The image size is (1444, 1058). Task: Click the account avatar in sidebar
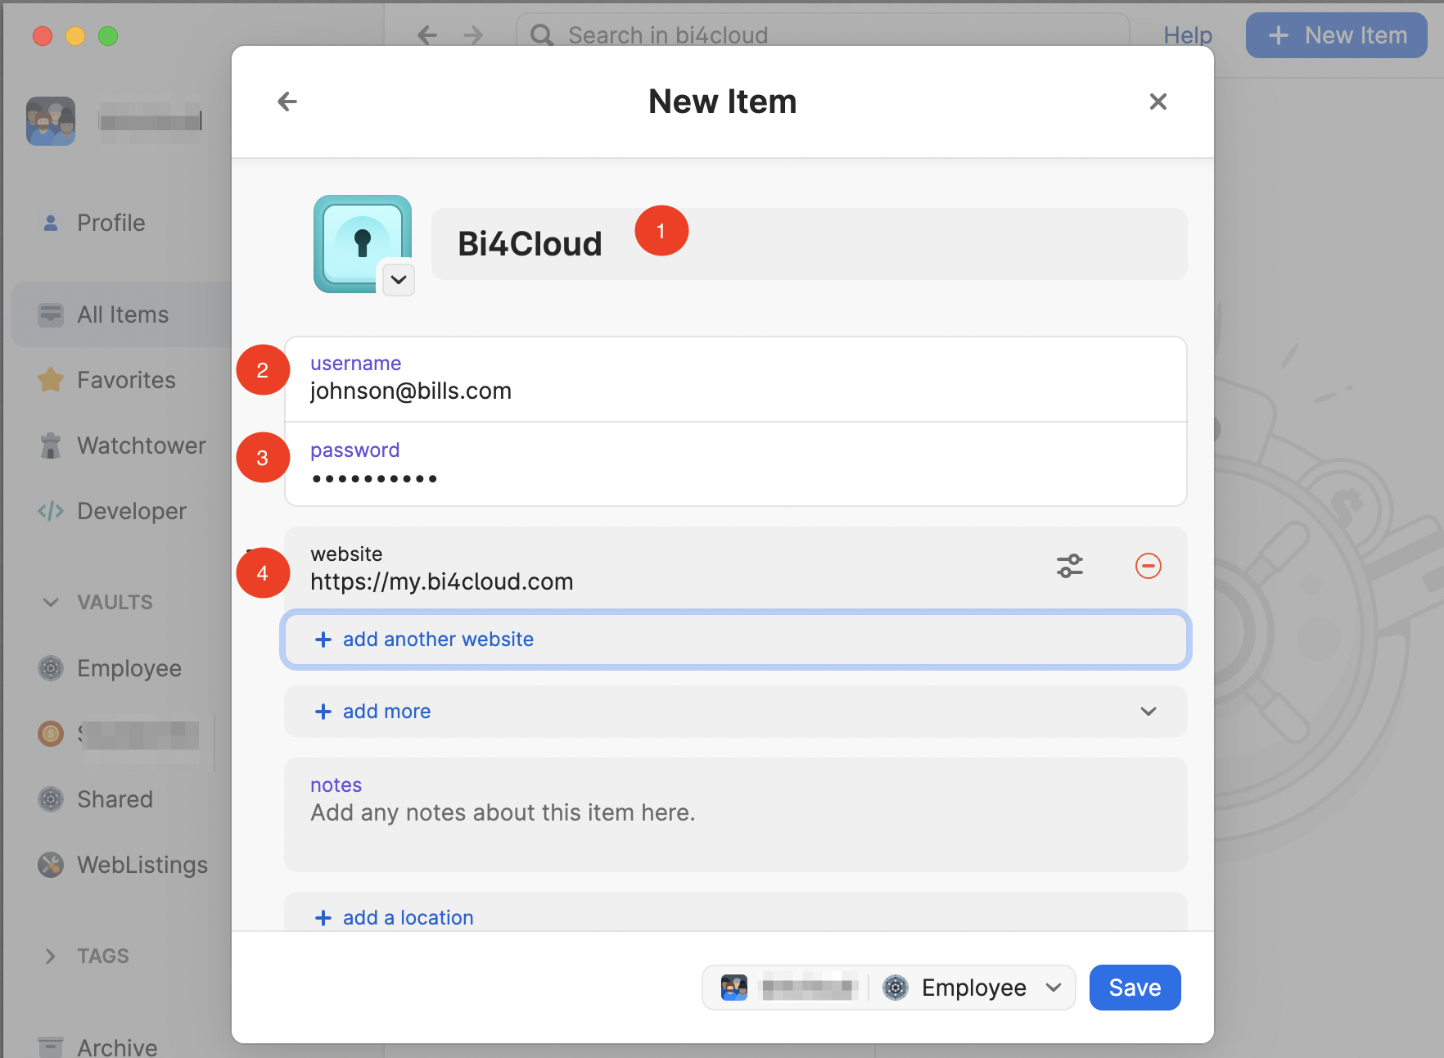point(51,121)
